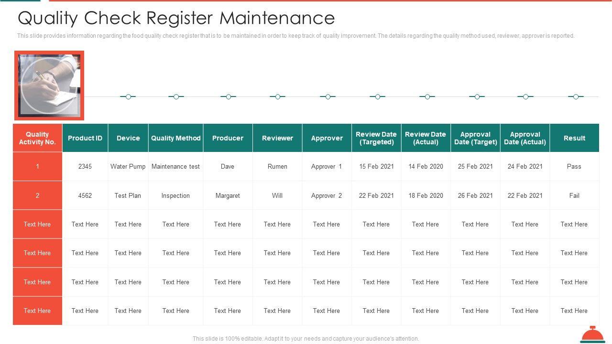
Task: Click the slide title Quality Check Register Maintenance
Action: [176, 18]
